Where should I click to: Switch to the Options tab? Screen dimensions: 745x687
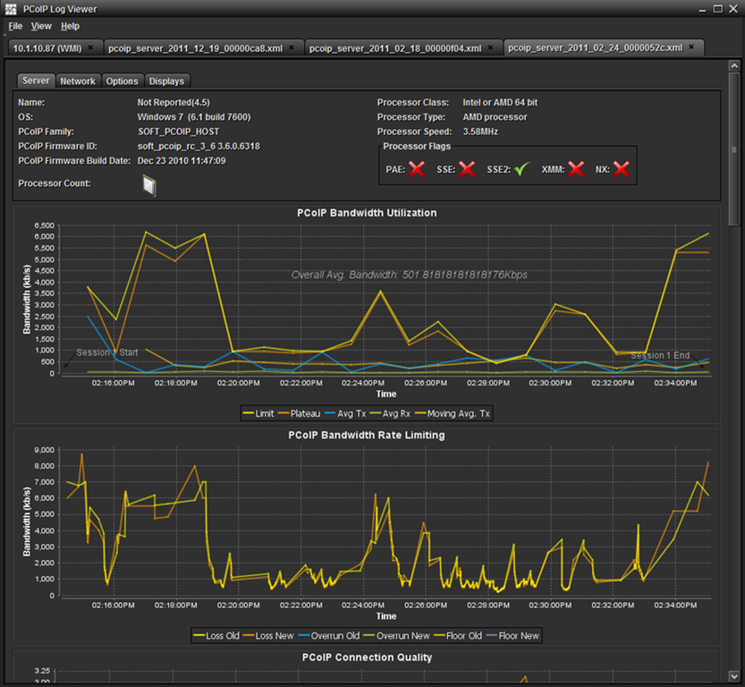tap(123, 81)
